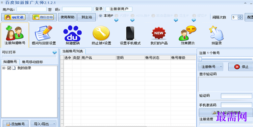Click the 显示验证码 image area

(x=225, y=84)
